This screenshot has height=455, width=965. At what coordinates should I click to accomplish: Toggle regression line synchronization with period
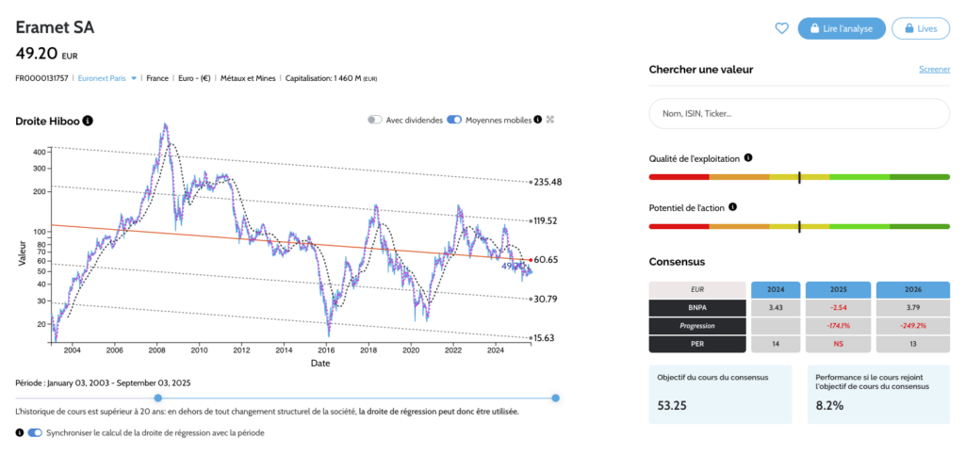(36, 432)
